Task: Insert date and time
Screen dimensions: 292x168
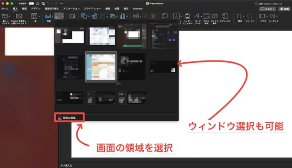Action: click(206, 18)
